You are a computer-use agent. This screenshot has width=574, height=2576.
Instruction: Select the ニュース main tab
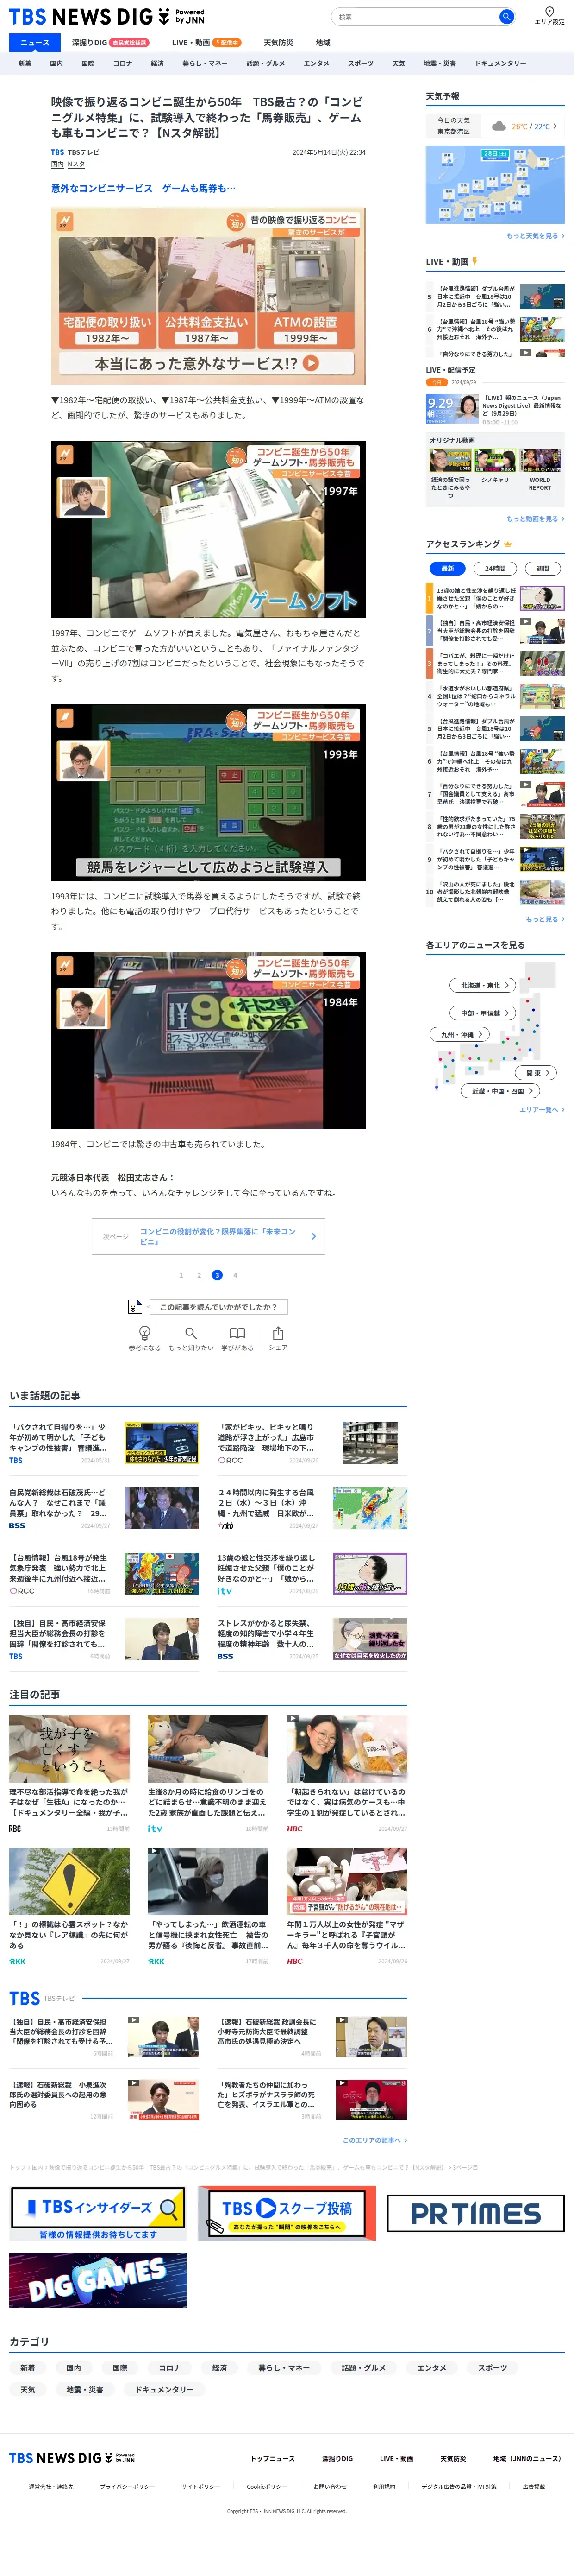pos(34,42)
